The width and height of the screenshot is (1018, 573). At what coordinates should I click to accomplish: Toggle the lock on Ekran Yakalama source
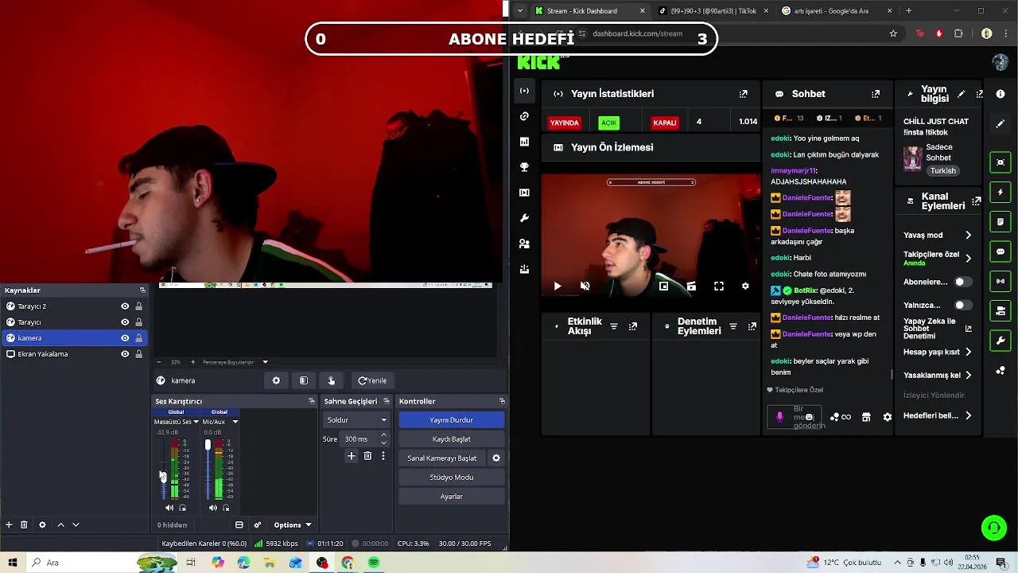139,354
